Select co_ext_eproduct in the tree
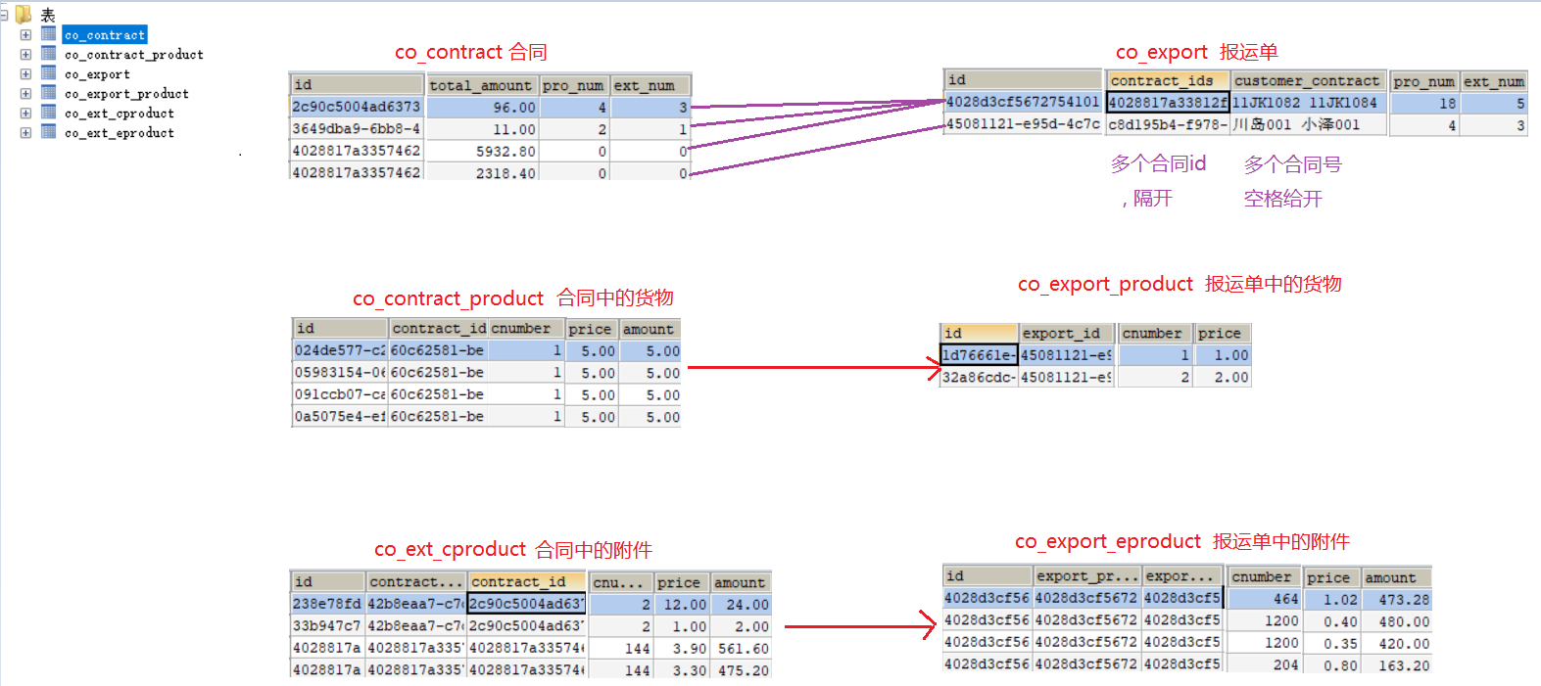 [x=120, y=133]
